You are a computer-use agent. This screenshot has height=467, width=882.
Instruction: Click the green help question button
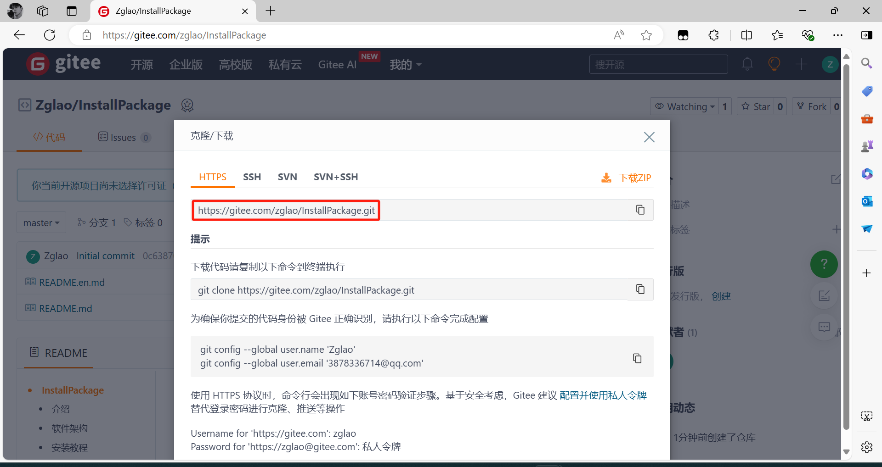(x=824, y=264)
